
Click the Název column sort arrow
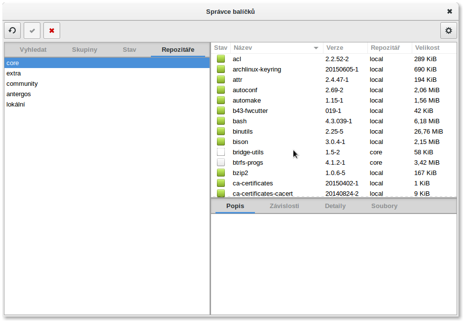click(316, 48)
